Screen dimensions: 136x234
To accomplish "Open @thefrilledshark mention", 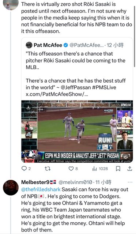I will pyautogui.click(x=41, y=189).
